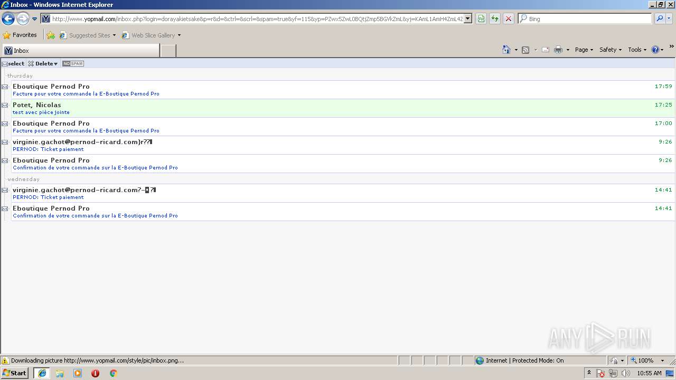This screenshot has width=676, height=380.
Task: Click the status bar security lock icon
Action: 614,360
